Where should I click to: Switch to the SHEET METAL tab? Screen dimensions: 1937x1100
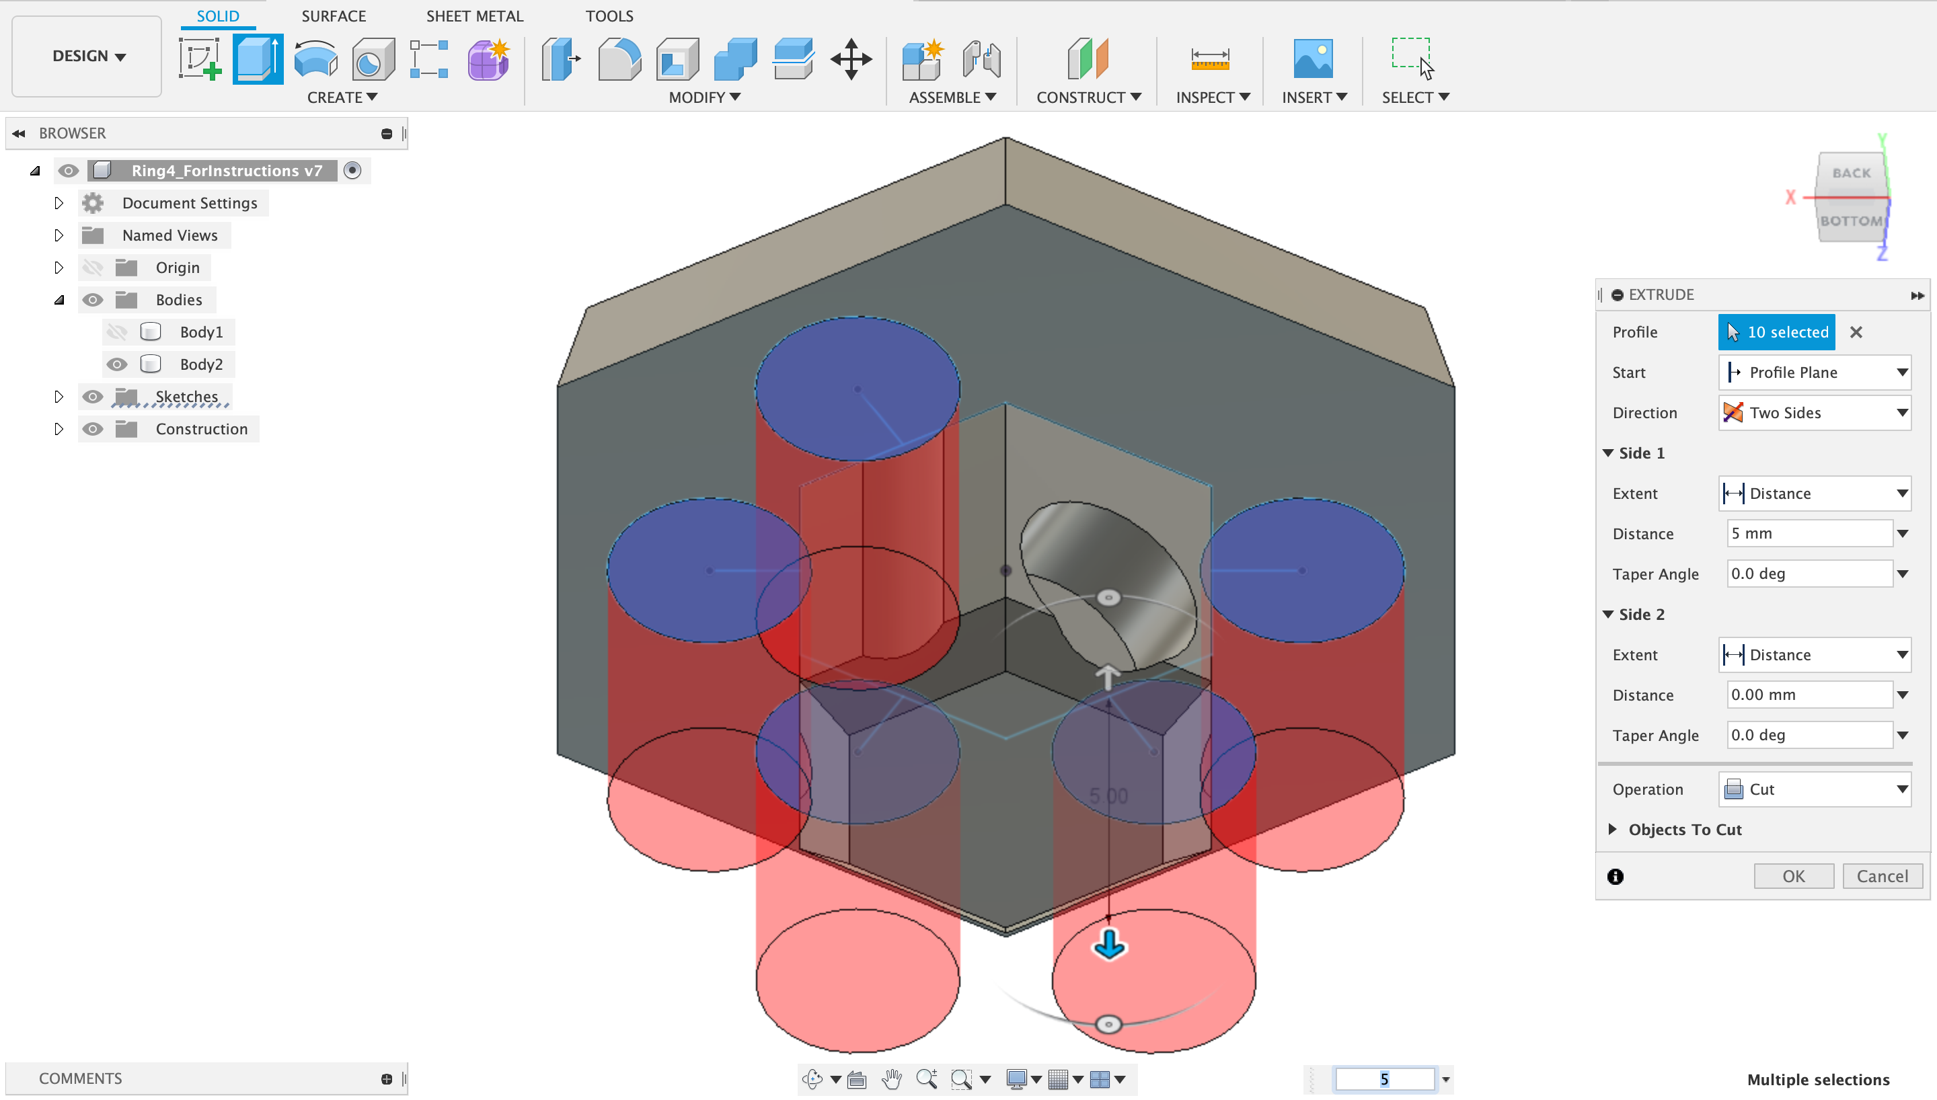(x=474, y=16)
